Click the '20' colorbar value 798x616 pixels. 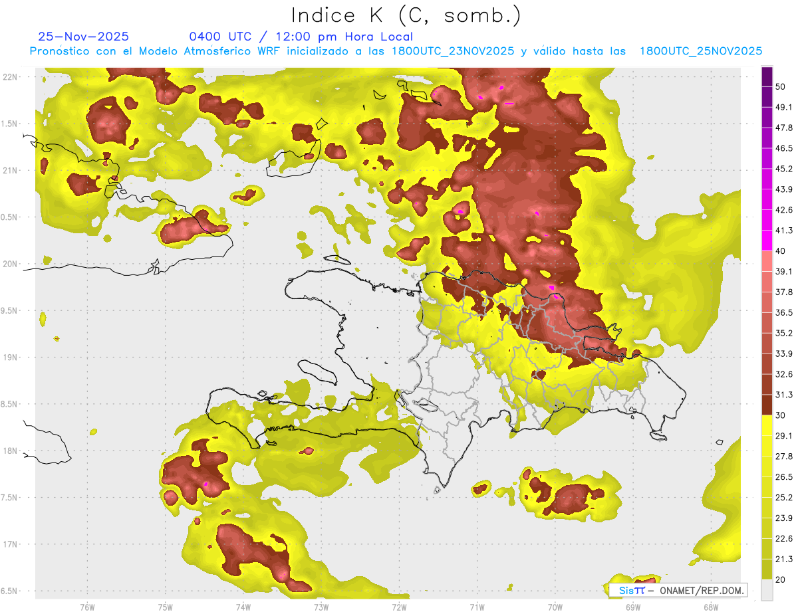tap(781, 579)
